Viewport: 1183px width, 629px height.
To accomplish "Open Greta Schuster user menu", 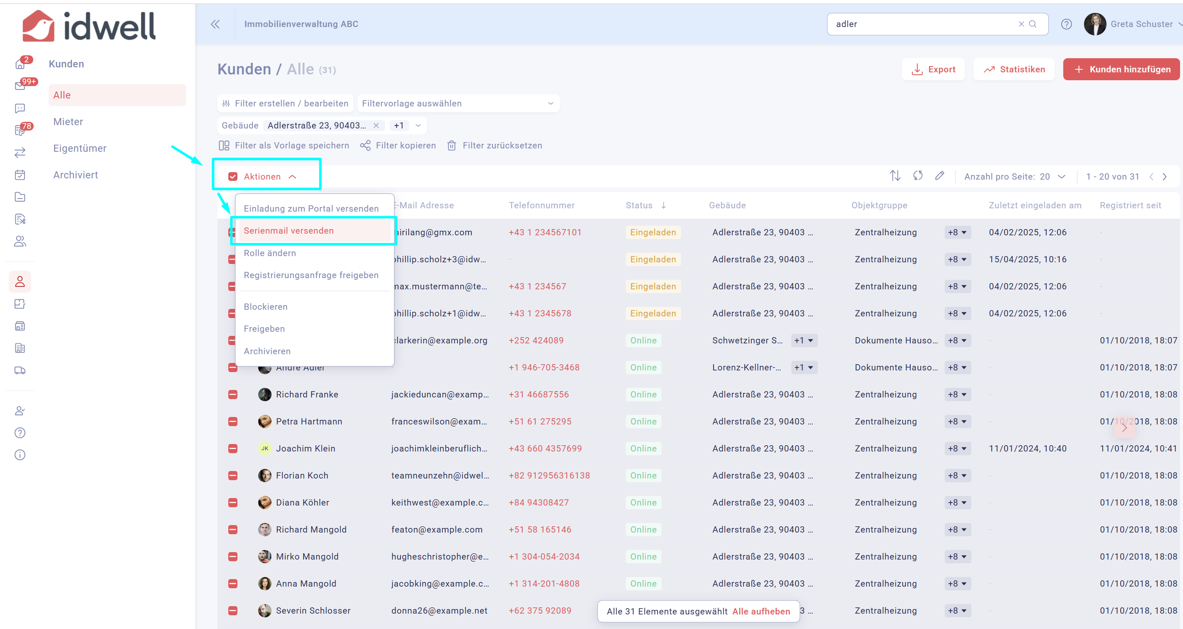I will tap(1133, 25).
